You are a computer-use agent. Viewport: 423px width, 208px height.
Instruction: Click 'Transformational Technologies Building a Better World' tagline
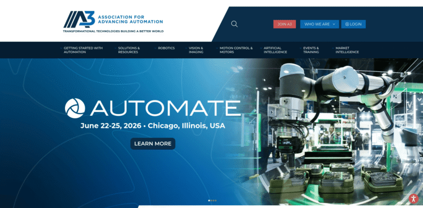tap(113, 31)
